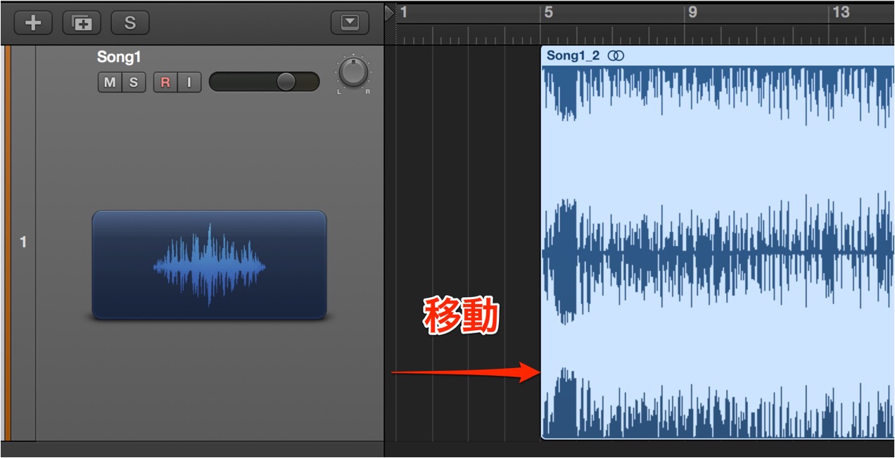Solo the Song1 track
The width and height of the screenshot is (895, 458).
point(134,82)
